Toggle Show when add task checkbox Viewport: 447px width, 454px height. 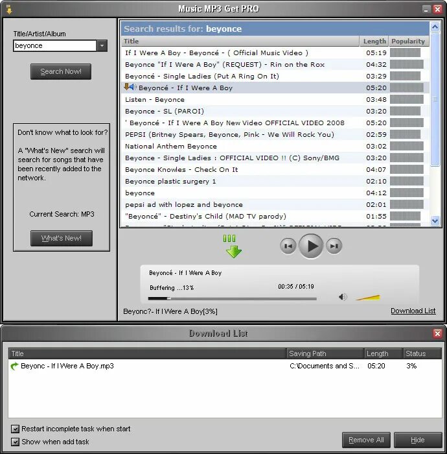(x=15, y=442)
